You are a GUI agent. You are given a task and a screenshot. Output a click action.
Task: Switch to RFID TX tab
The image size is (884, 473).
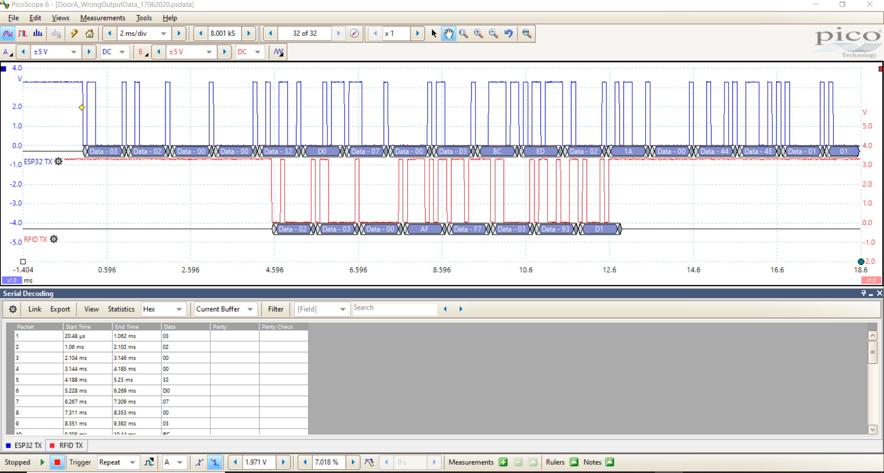(x=66, y=445)
